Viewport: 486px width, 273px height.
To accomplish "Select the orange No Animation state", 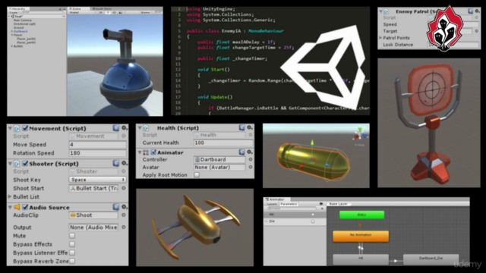I will [x=361, y=236].
